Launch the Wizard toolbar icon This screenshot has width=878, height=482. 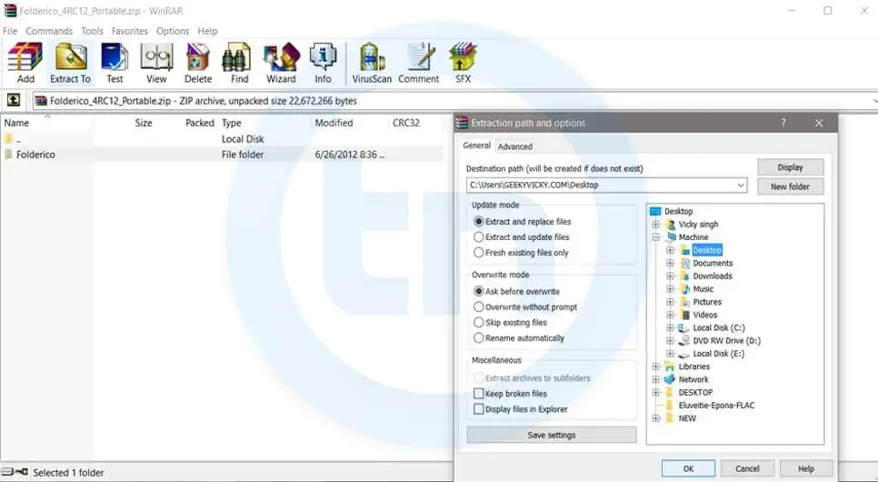click(281, 56)
